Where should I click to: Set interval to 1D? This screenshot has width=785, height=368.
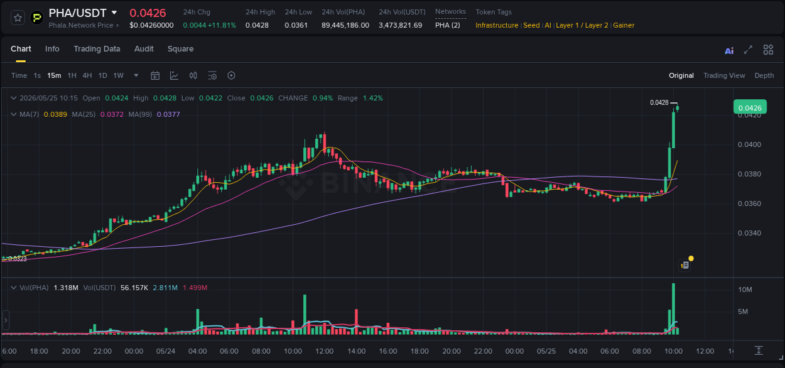(x=102, y=75)
